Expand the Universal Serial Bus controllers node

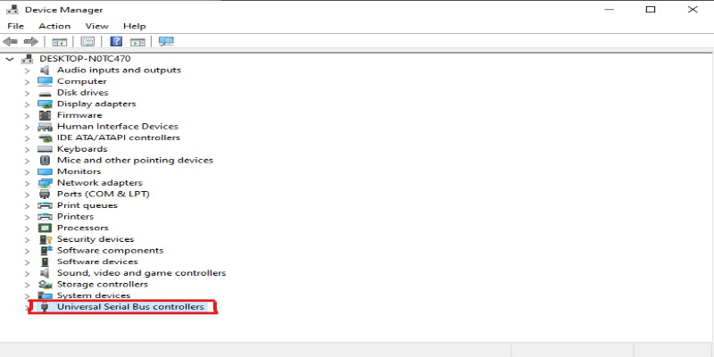click(28, 307)
